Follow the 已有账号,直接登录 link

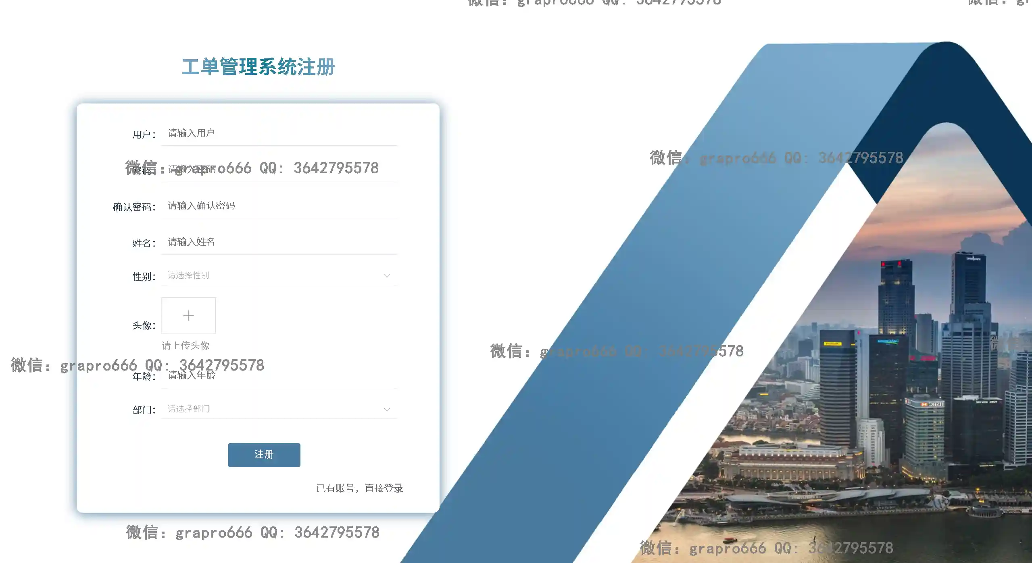pyautogui.click(x=359, y=488)
